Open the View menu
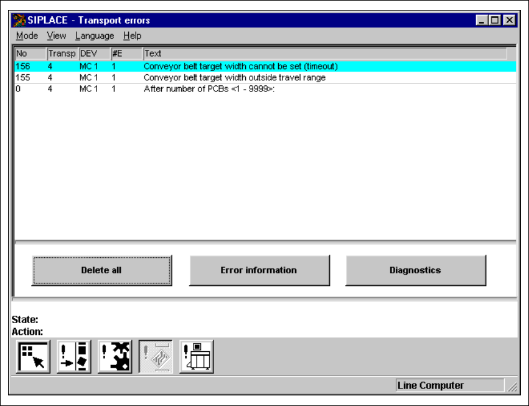 (57, 35)
